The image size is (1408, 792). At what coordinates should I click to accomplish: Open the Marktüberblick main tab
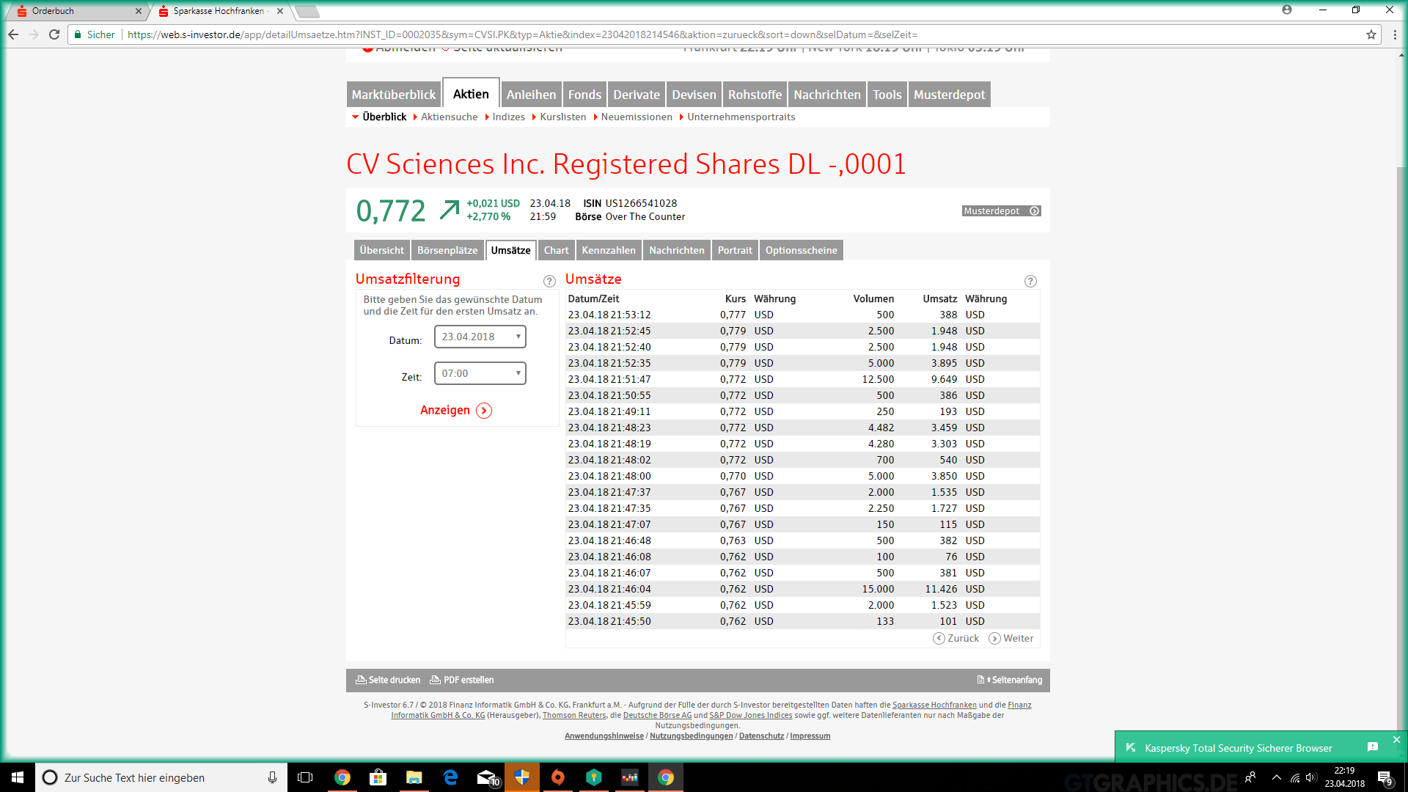pos(394,95)
